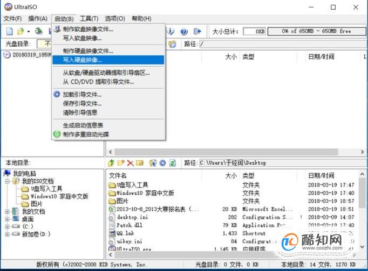Image resolution: width=368 pixels, height=271 pixels.
Task: Expand 新加卷(D:) tree node
Action: coord(7,234)
